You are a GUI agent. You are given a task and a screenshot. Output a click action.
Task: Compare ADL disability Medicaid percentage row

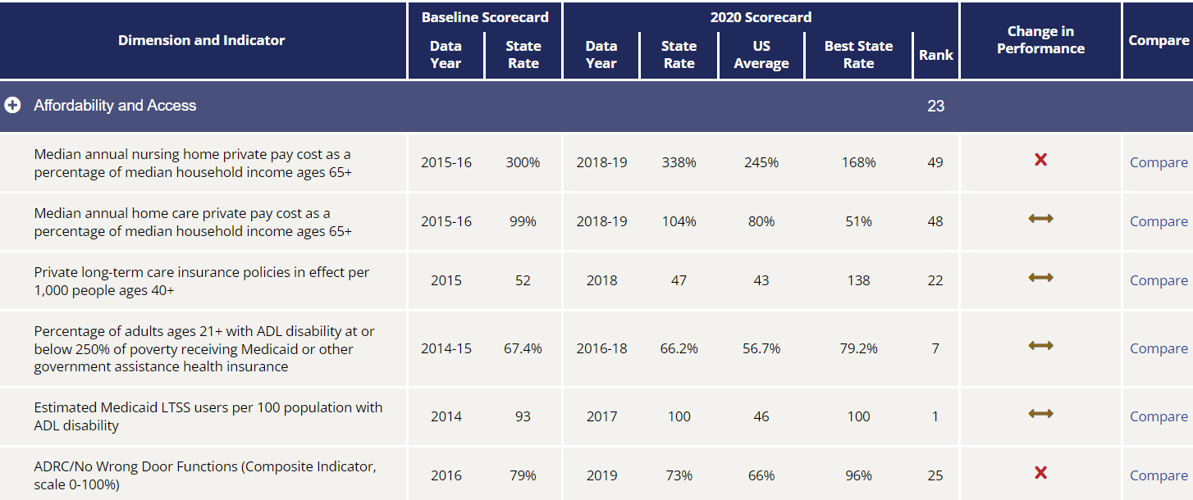pyautogui.click(x=1159, y=348)
